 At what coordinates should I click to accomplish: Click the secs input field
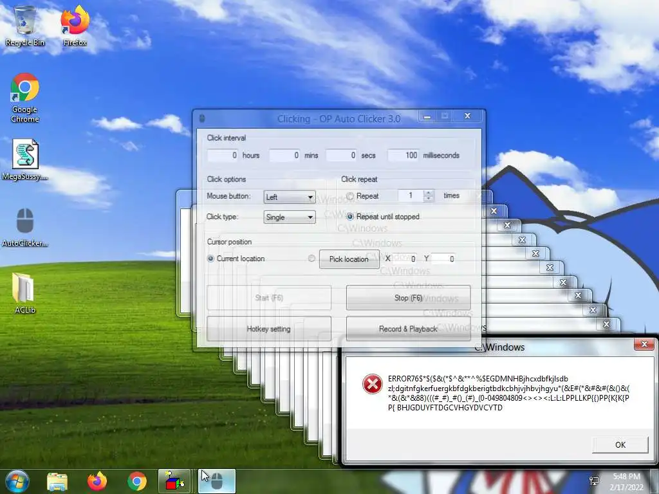(x=342, y=156)
